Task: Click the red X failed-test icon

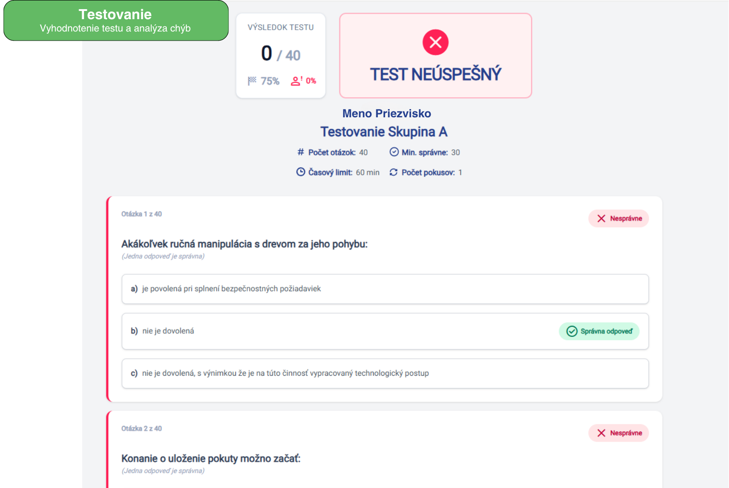Action: [435, 42]
